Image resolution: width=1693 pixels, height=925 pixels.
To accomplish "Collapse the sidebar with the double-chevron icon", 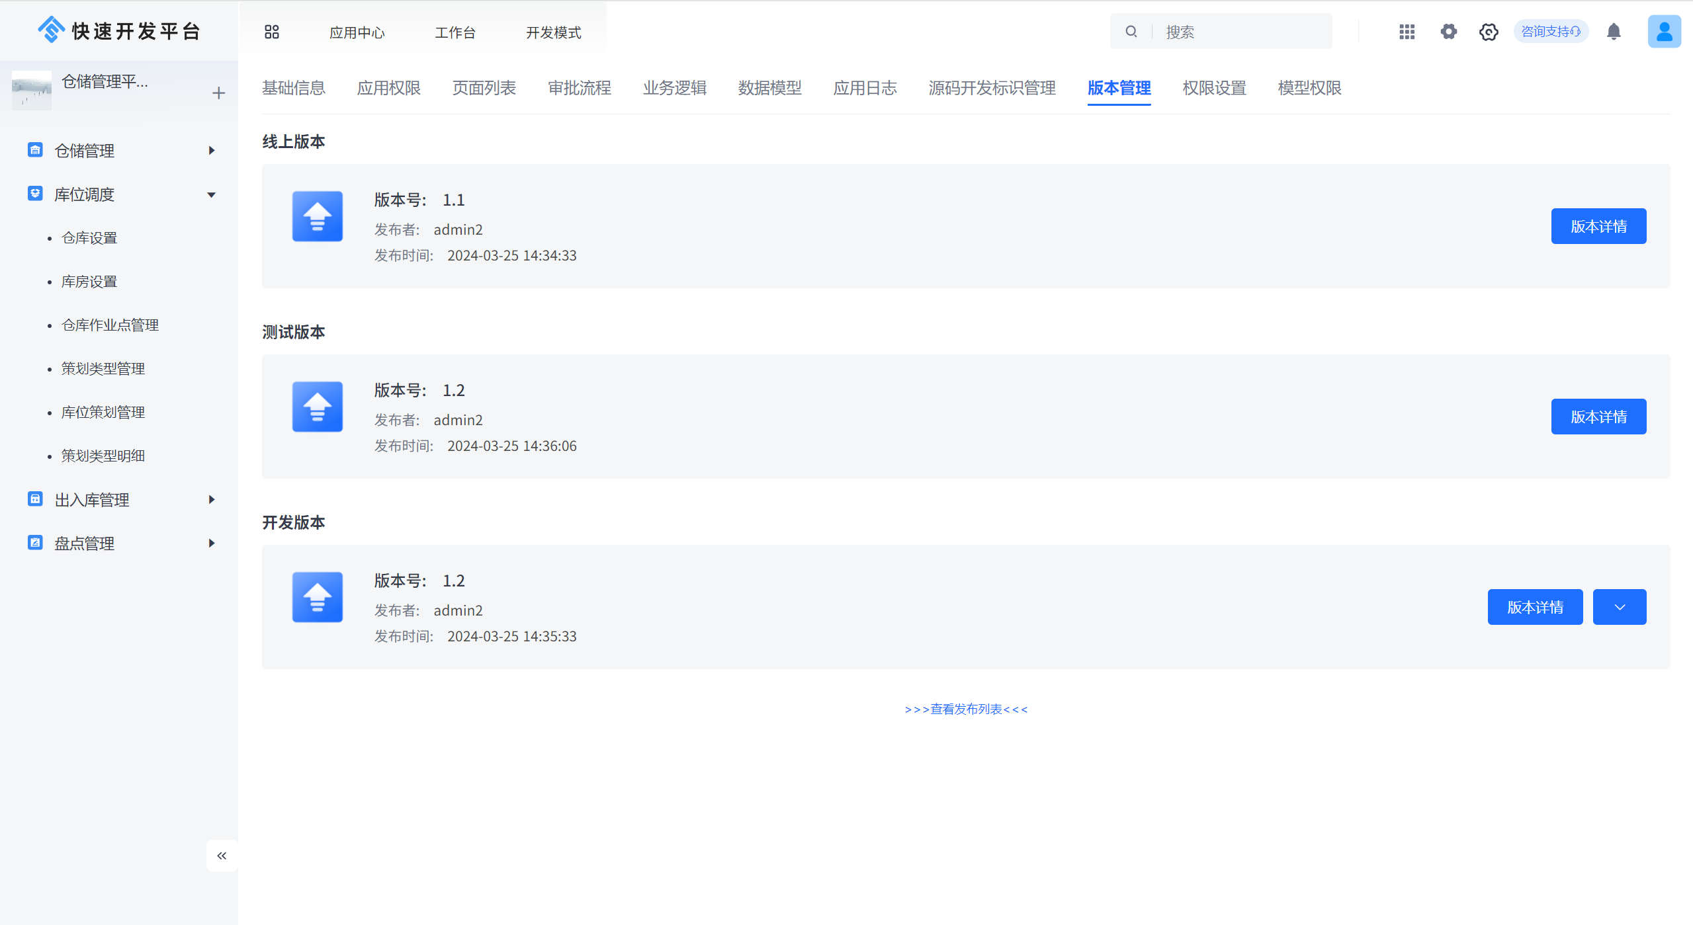I will (222, 856).
